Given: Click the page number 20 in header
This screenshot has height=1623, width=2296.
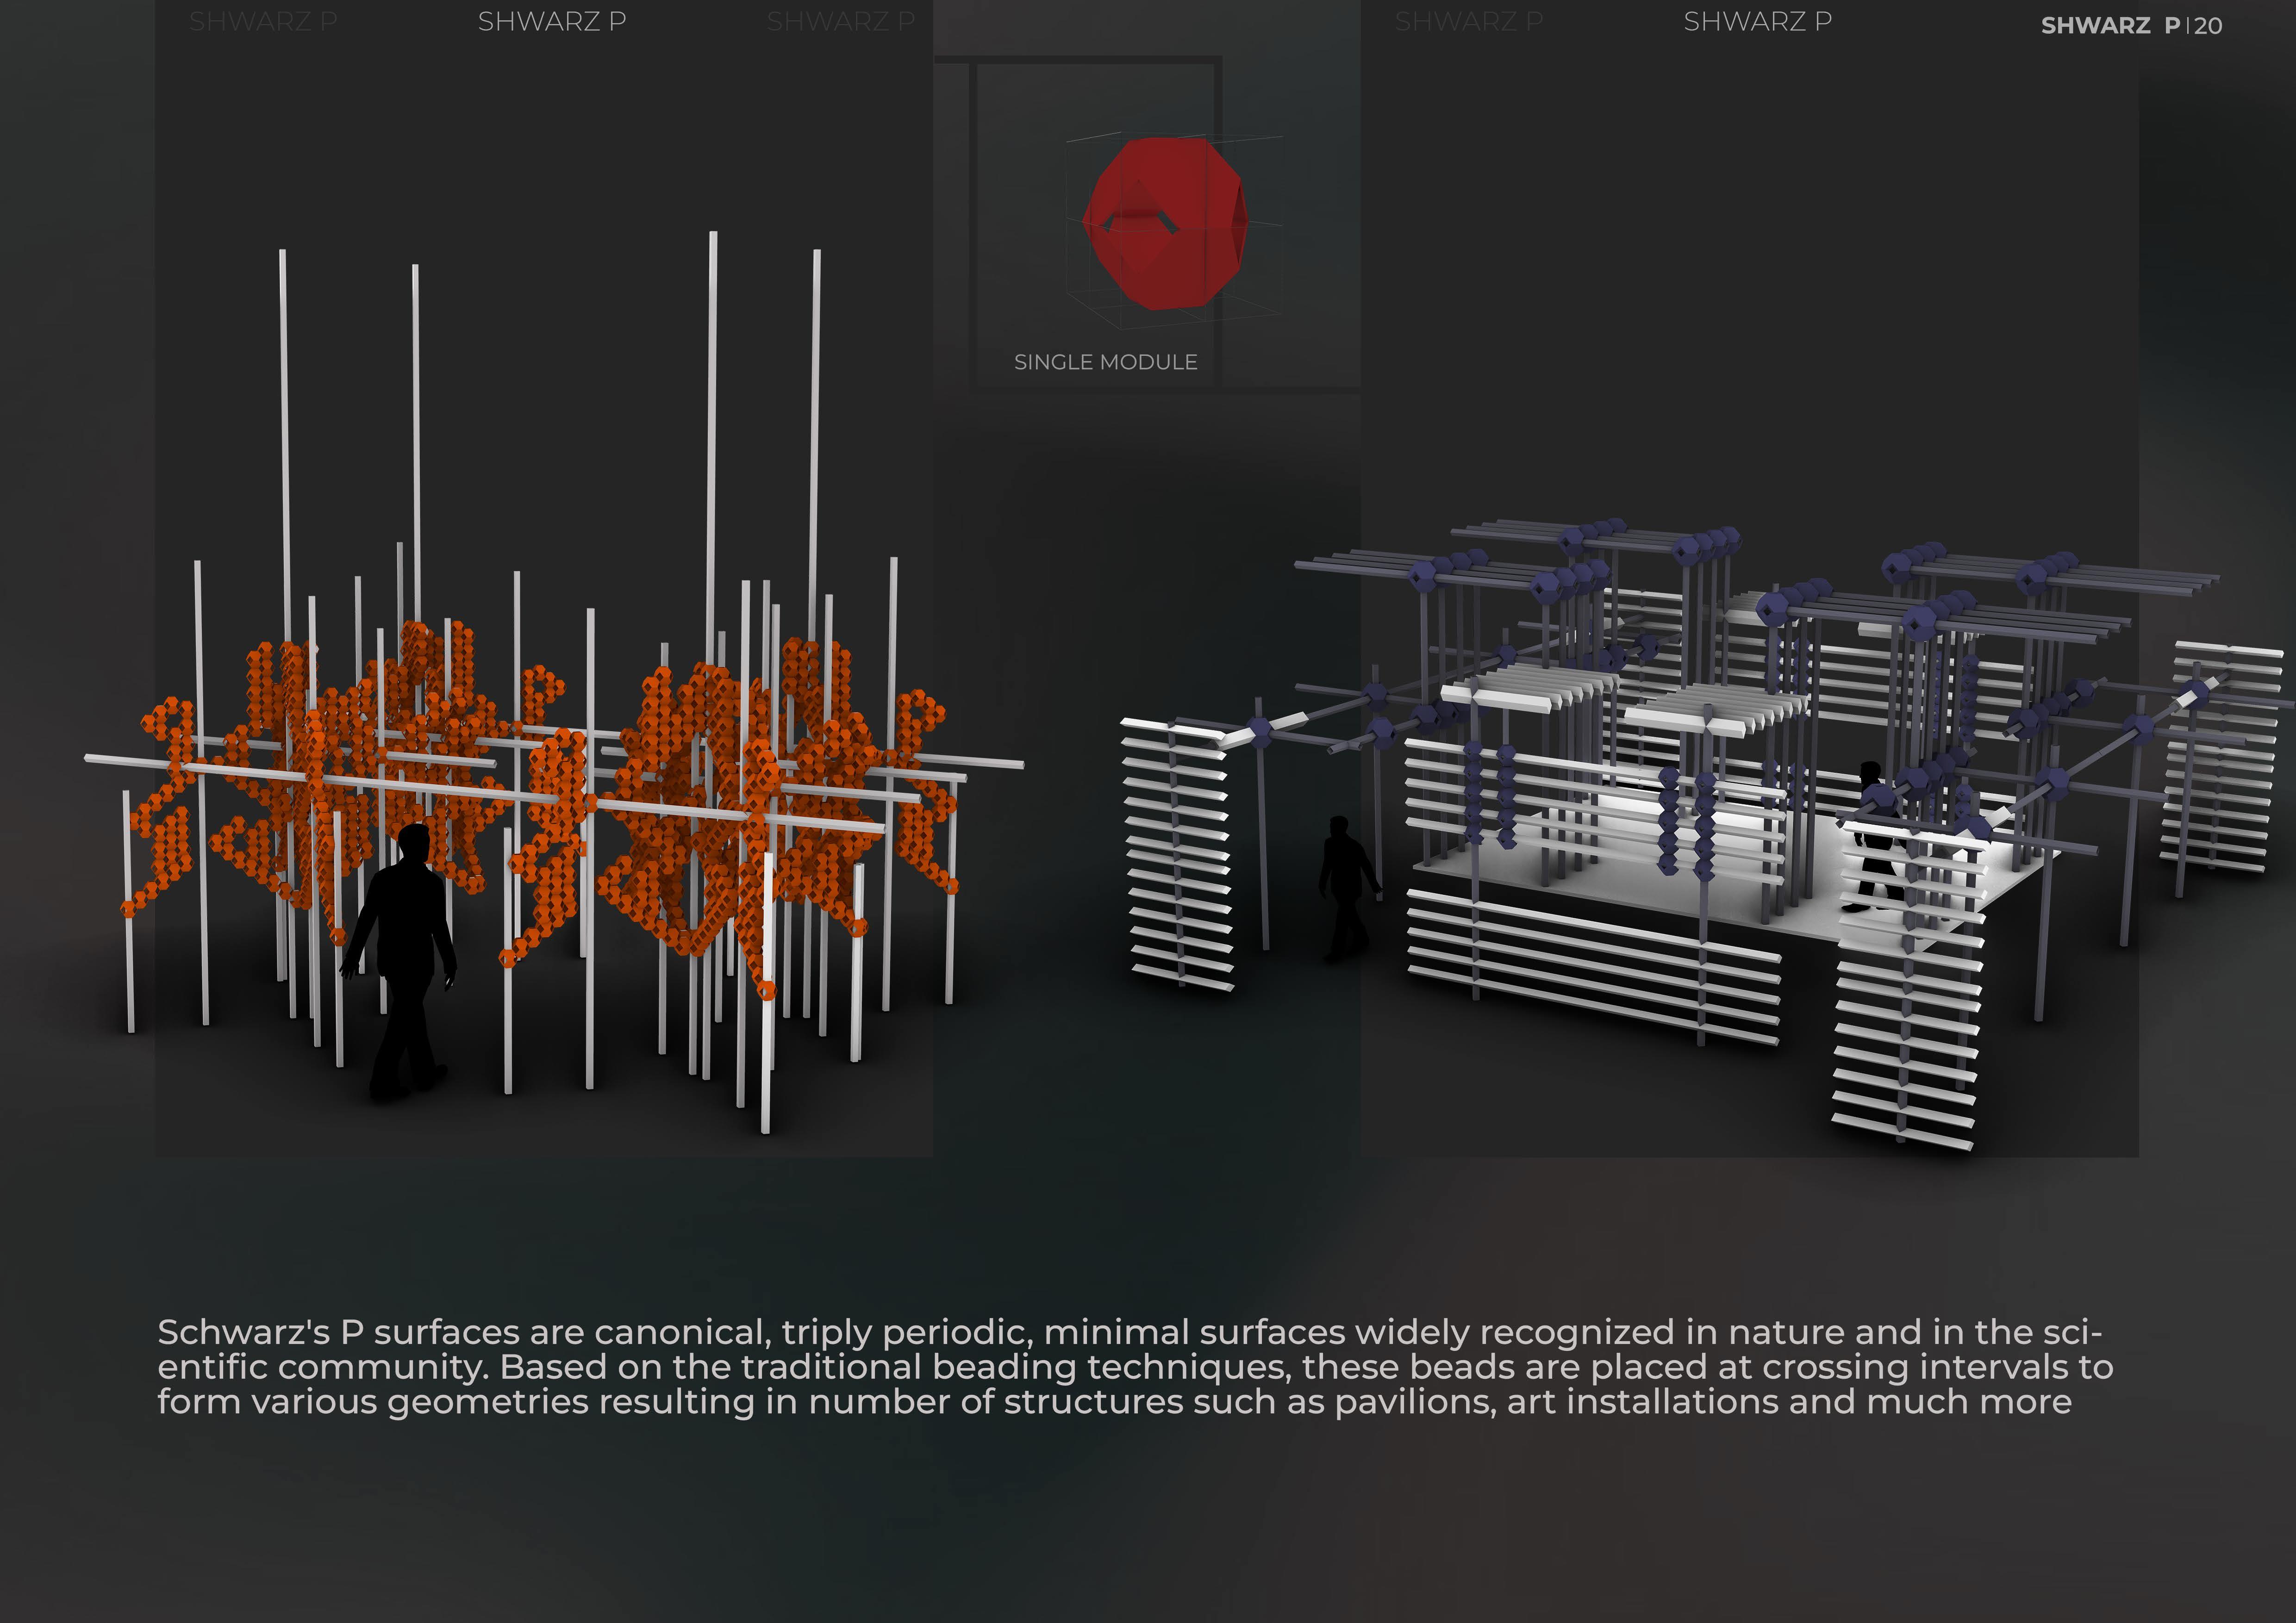Looking at the screenshot, I should 2209,26.
